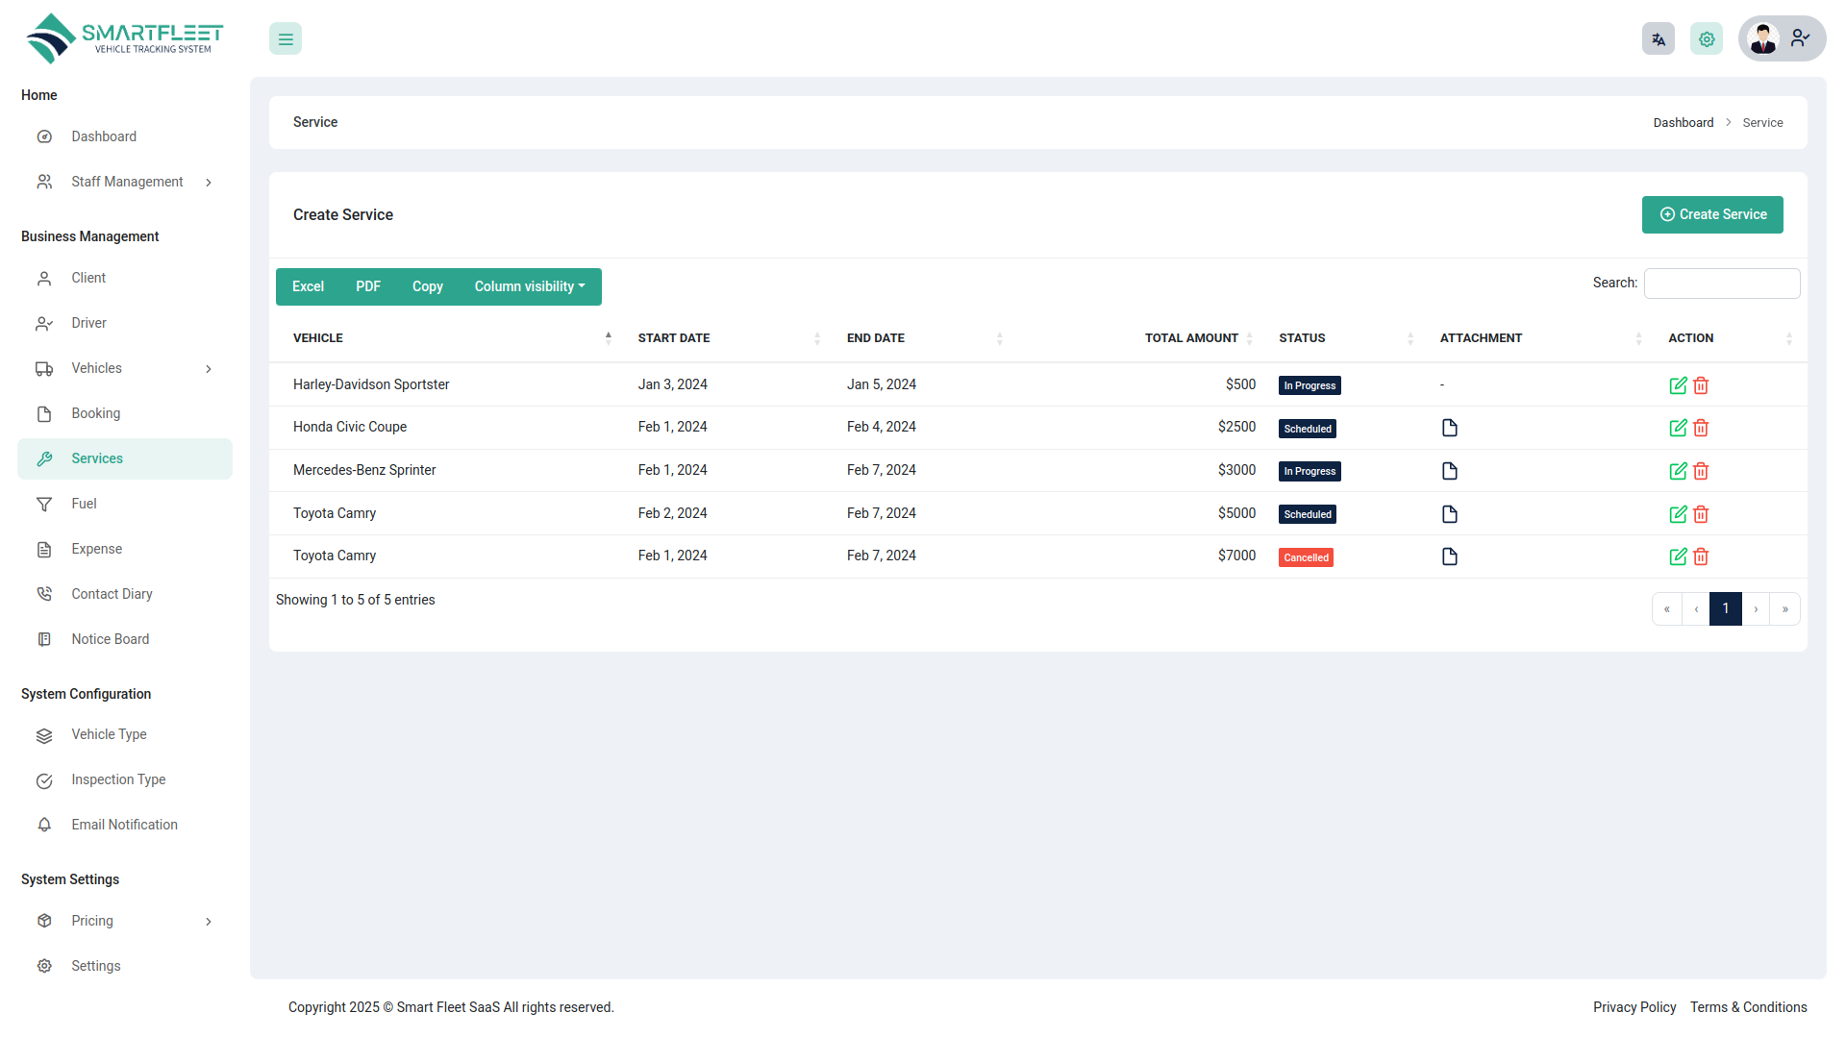Select page 1 in the pagination control

(1726, 608)
